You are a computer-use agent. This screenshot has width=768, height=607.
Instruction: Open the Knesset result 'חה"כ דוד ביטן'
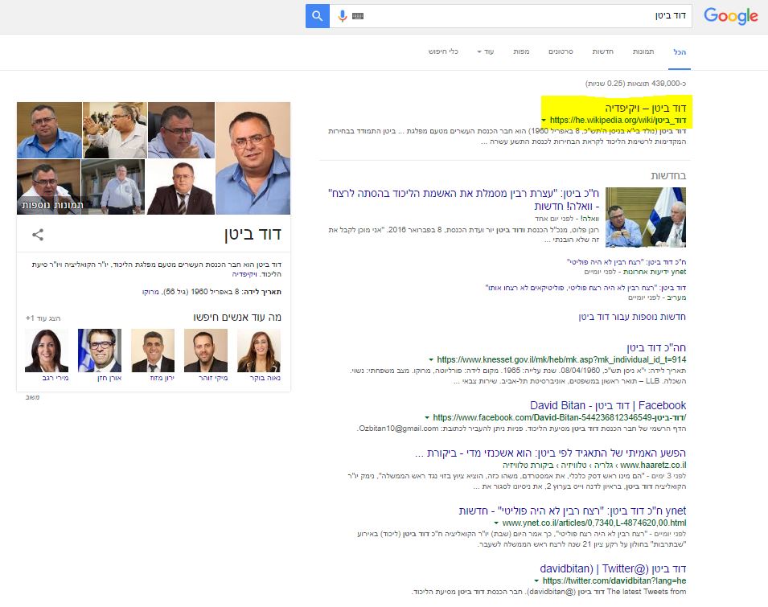pyautogui.click(x=656, y=348)
